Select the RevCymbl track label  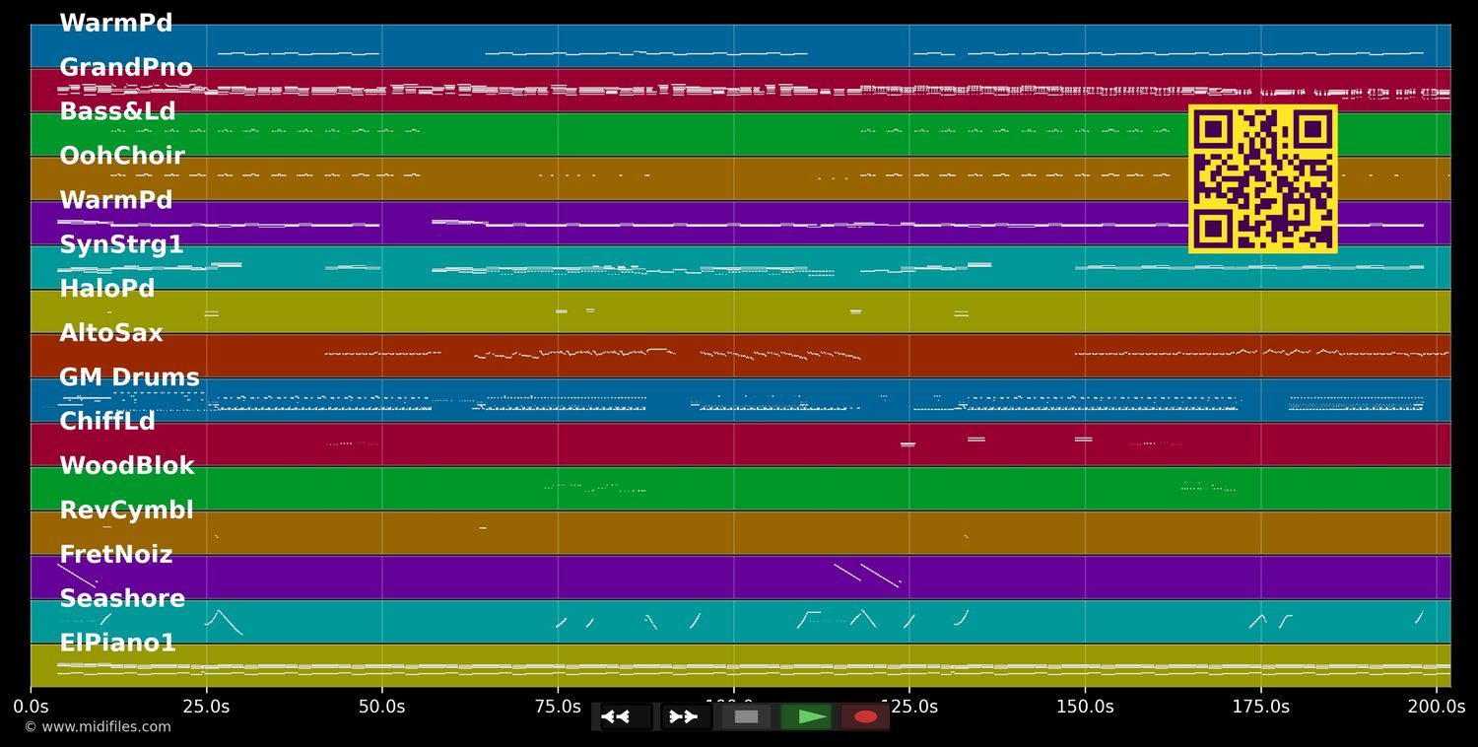click(126, 510)
